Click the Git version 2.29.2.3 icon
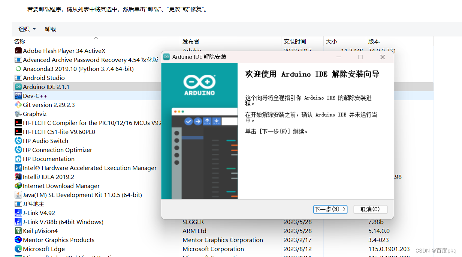 (18, 105)
